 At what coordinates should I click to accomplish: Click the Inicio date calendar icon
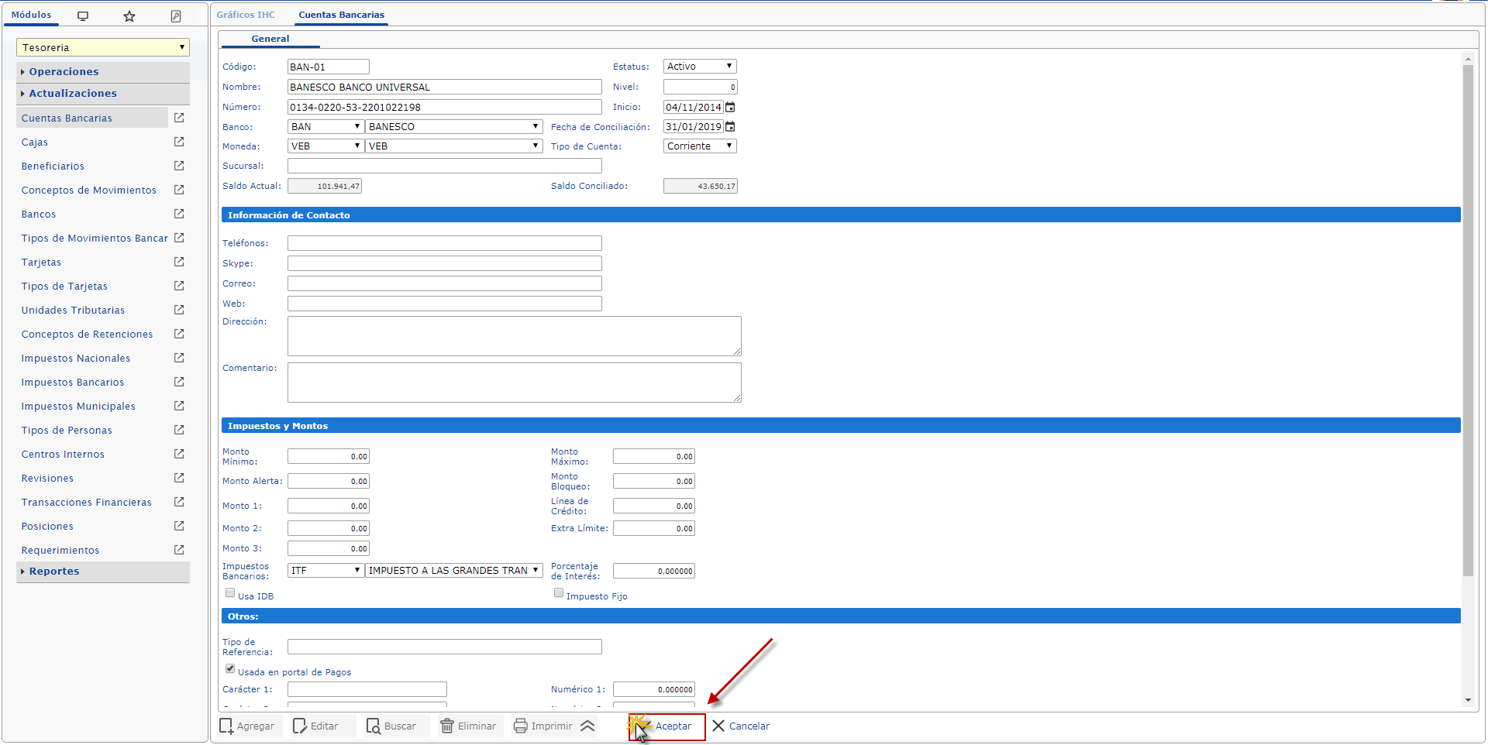coord(730,108)
